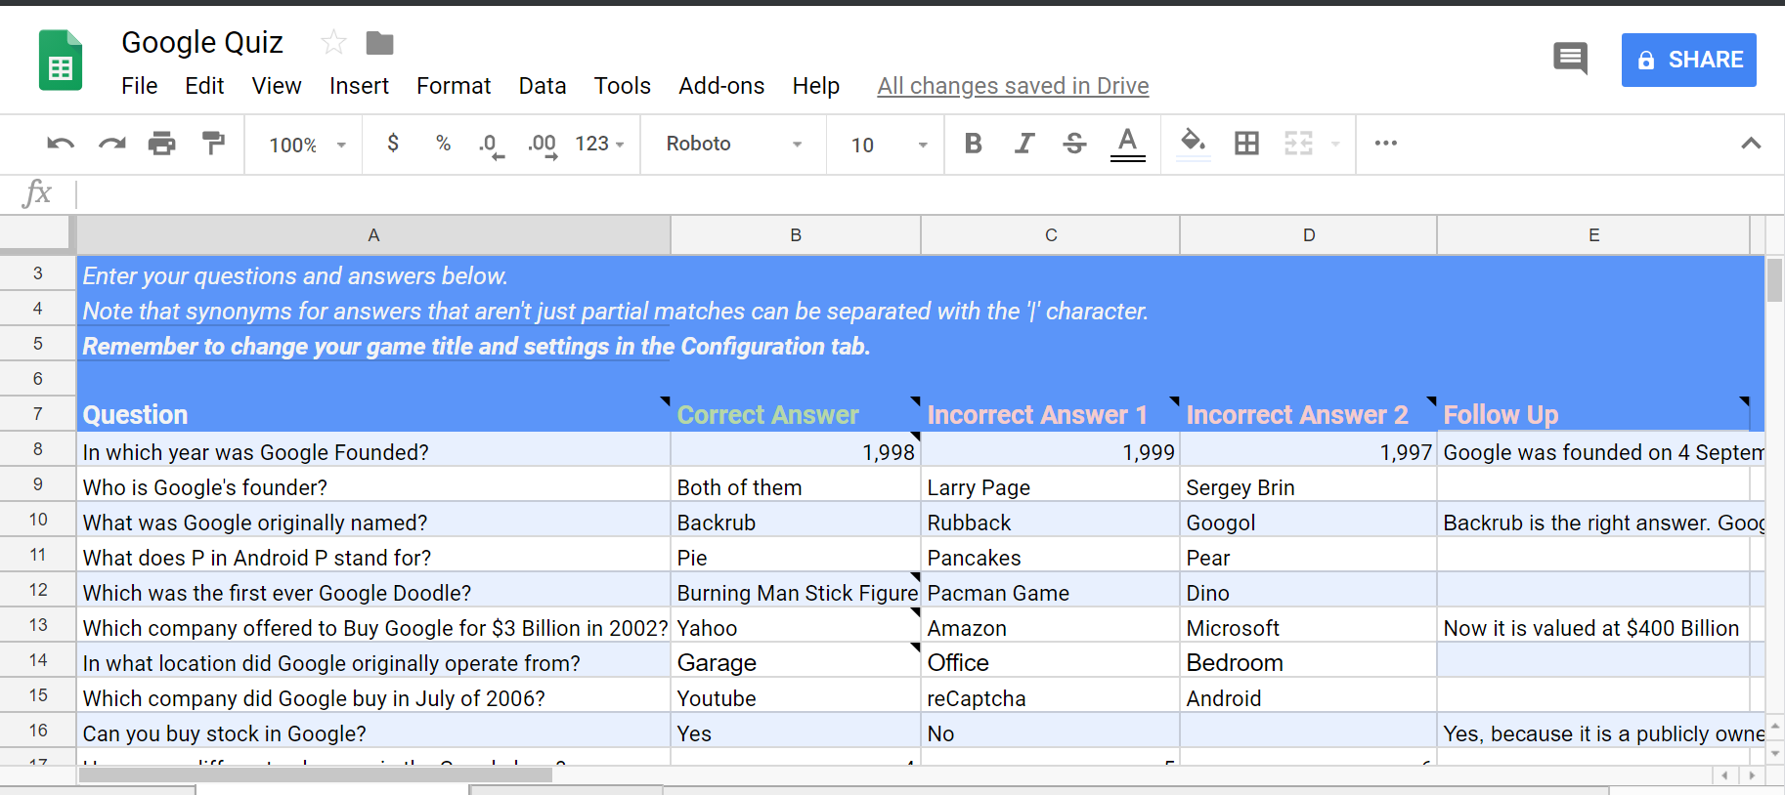The height and width of the screenshot is (795, 1785).
Task: Toggle italic formatting
Action: [x=1023, y=144]
